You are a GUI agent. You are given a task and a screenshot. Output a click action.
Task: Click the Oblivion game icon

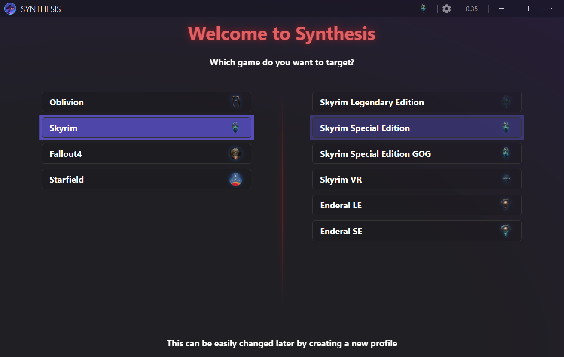235,102
